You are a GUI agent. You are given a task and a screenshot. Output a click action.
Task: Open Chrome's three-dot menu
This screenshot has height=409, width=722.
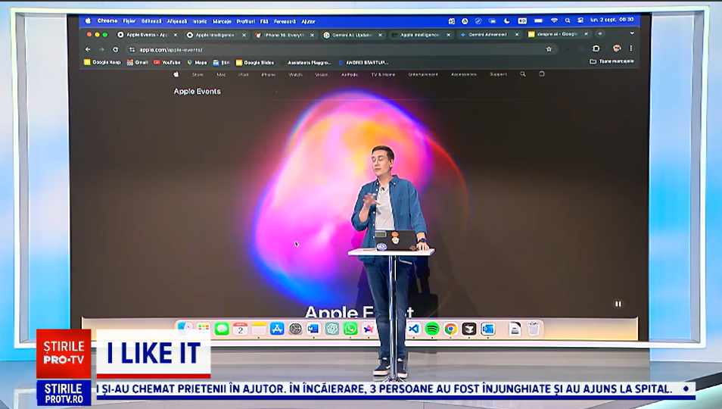tap(631, 48)
